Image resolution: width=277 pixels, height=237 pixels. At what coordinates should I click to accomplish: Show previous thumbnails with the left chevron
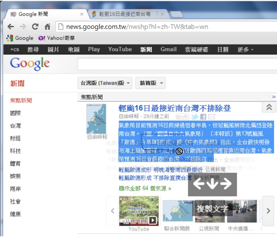[x=112, y=211]
